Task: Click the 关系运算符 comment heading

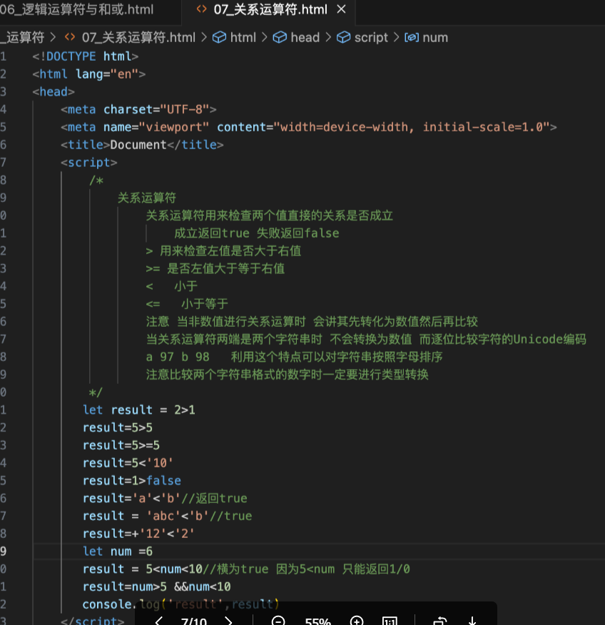Action: [147, 198]
